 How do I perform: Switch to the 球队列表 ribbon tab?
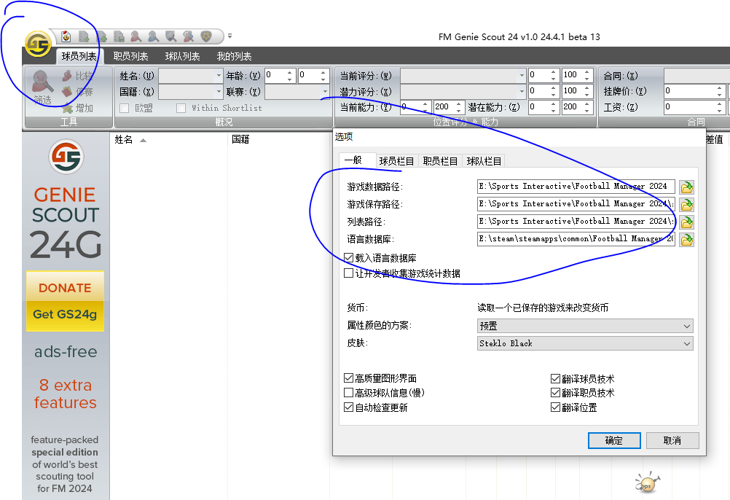coord(182,56)
